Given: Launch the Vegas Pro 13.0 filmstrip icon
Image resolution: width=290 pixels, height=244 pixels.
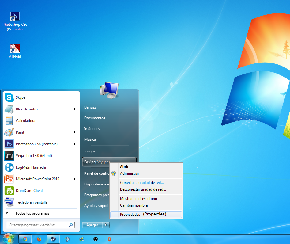Looking at the screenshot, I should click(x=9, y=155).
